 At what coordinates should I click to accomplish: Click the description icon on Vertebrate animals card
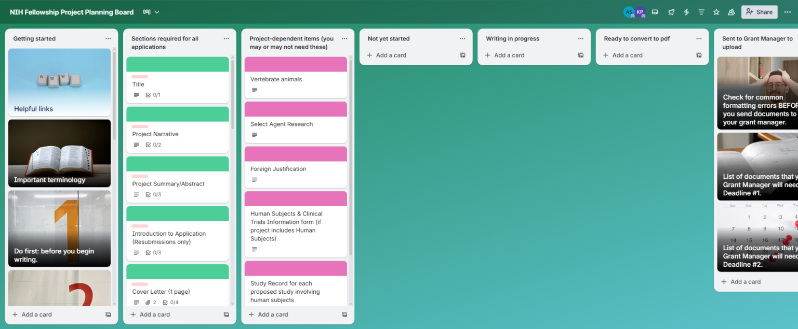coord(254,90)
